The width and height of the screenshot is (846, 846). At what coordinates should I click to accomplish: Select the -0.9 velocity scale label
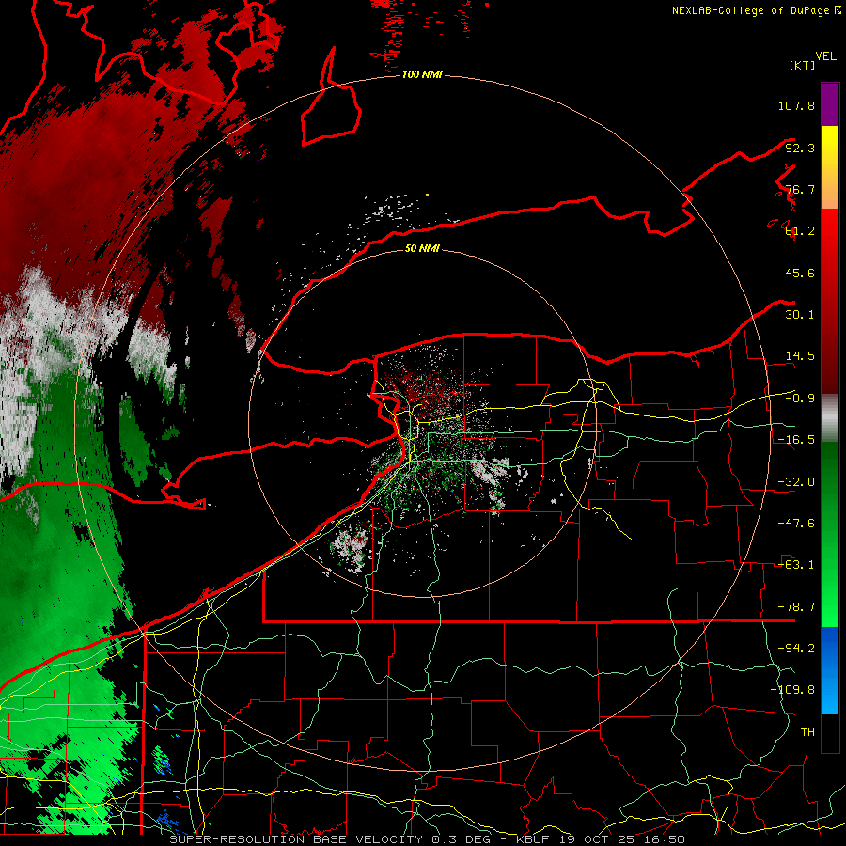(x=800, y=399)
